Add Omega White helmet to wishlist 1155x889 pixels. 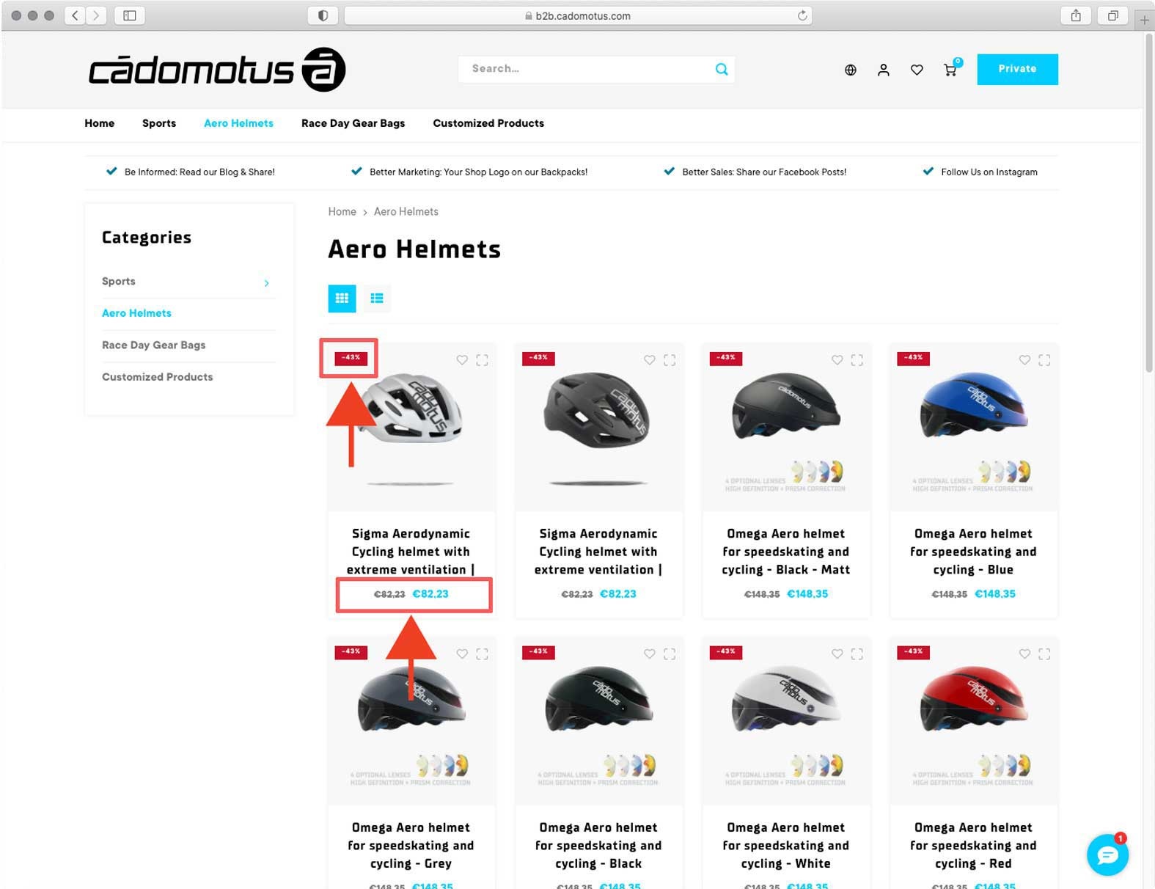(x=837, y=654)
